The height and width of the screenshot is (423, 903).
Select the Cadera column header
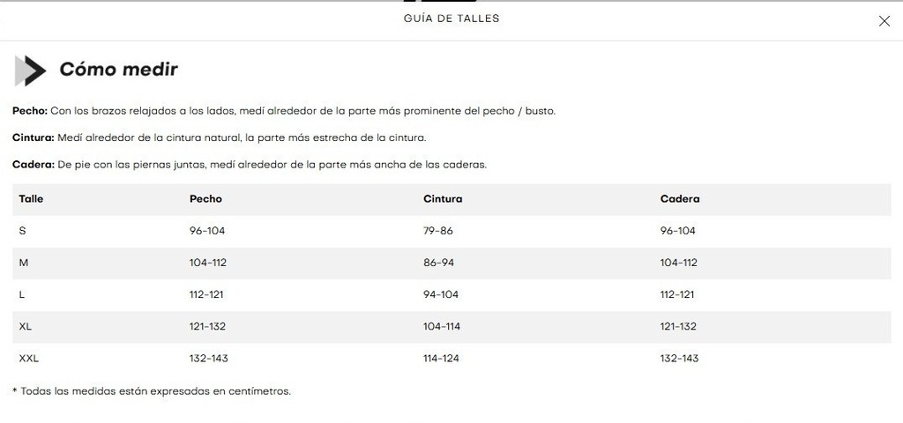pos(680,198)
